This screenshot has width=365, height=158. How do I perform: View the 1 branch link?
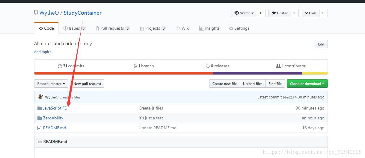pyautogui.click(x=144, y=66)
